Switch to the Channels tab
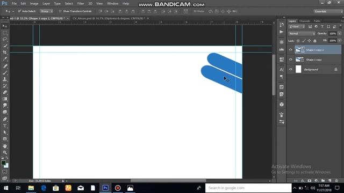Image resolution: width=344 pixels, height=193 pixels. coord(305,21)
